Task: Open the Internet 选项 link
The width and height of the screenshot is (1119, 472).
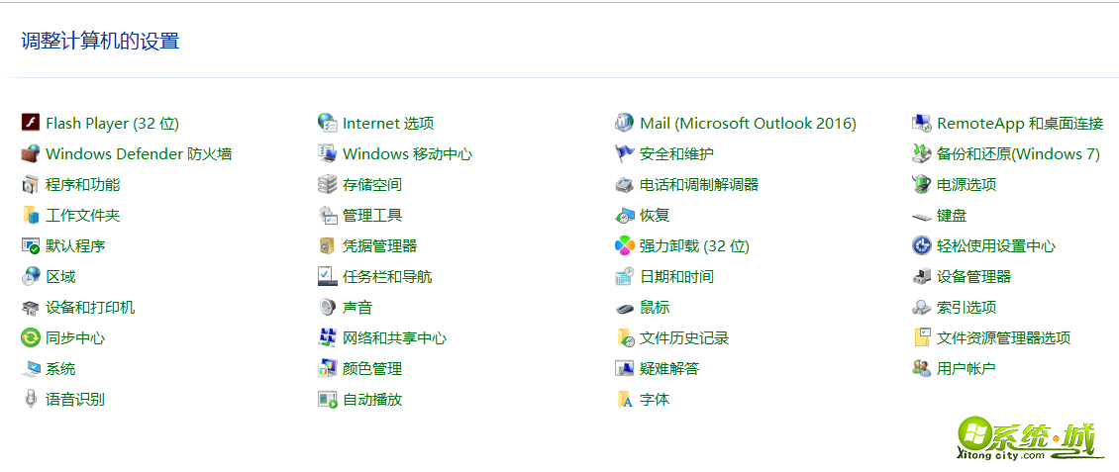Action: pos(388,124)
